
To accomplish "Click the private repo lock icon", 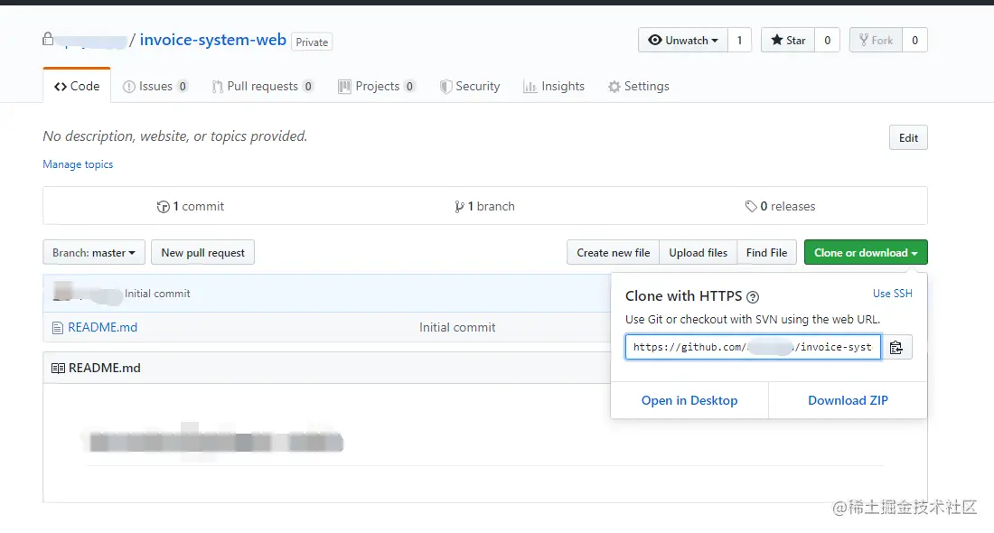I will point(48,39).
